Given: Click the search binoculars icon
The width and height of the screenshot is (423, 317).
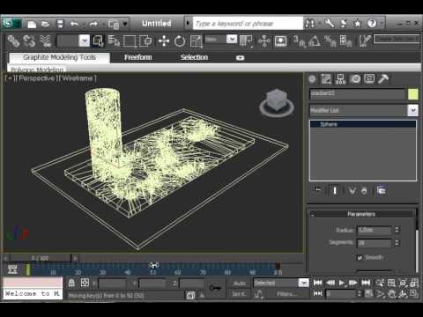Looking at the screenshot, I should click(x=309, y=23).
